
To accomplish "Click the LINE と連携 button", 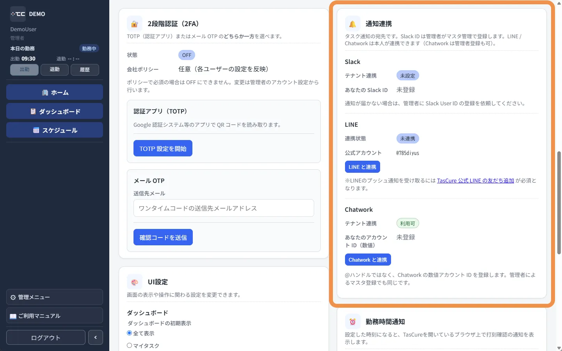I will tap(362, 167).
